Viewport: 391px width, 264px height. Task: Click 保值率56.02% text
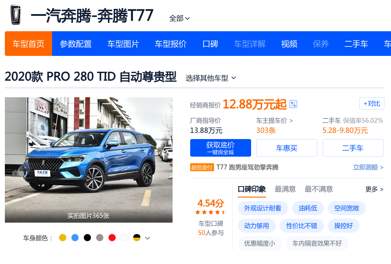coord(363,121)
